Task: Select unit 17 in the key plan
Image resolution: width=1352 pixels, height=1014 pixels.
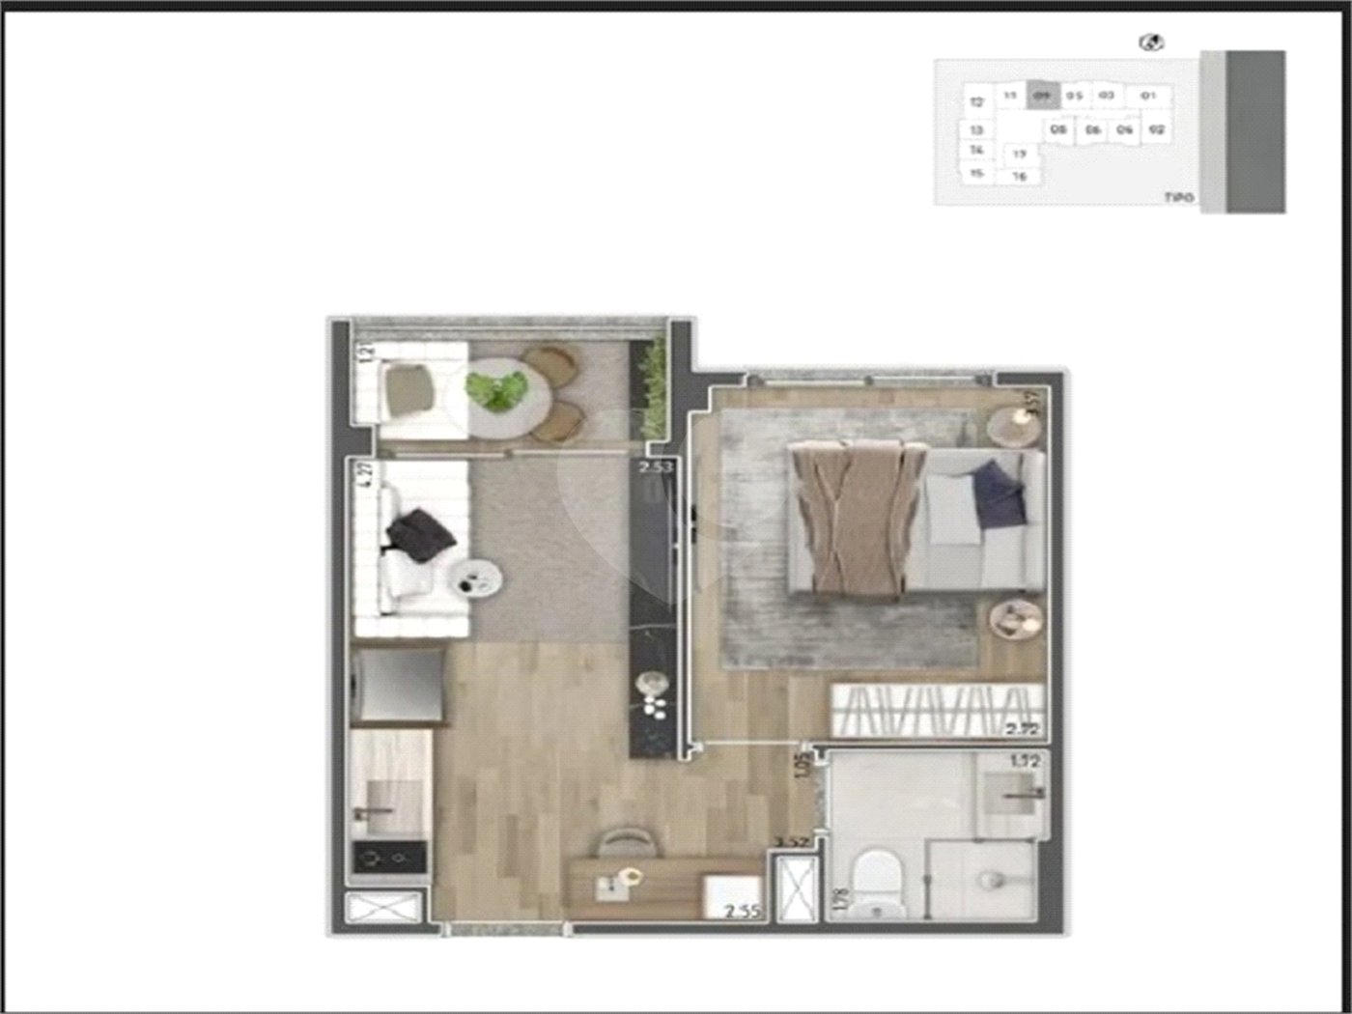Action: click(x=1019, y=154)
